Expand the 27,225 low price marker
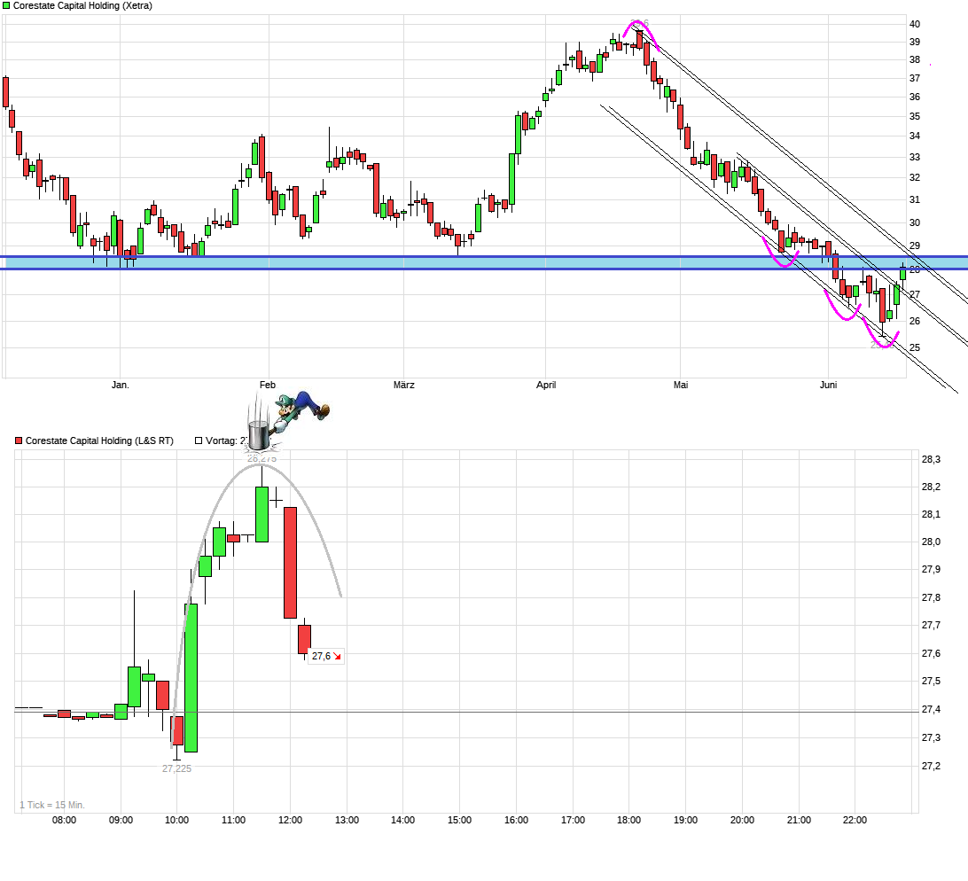968x881 pixels. [177, 768]
